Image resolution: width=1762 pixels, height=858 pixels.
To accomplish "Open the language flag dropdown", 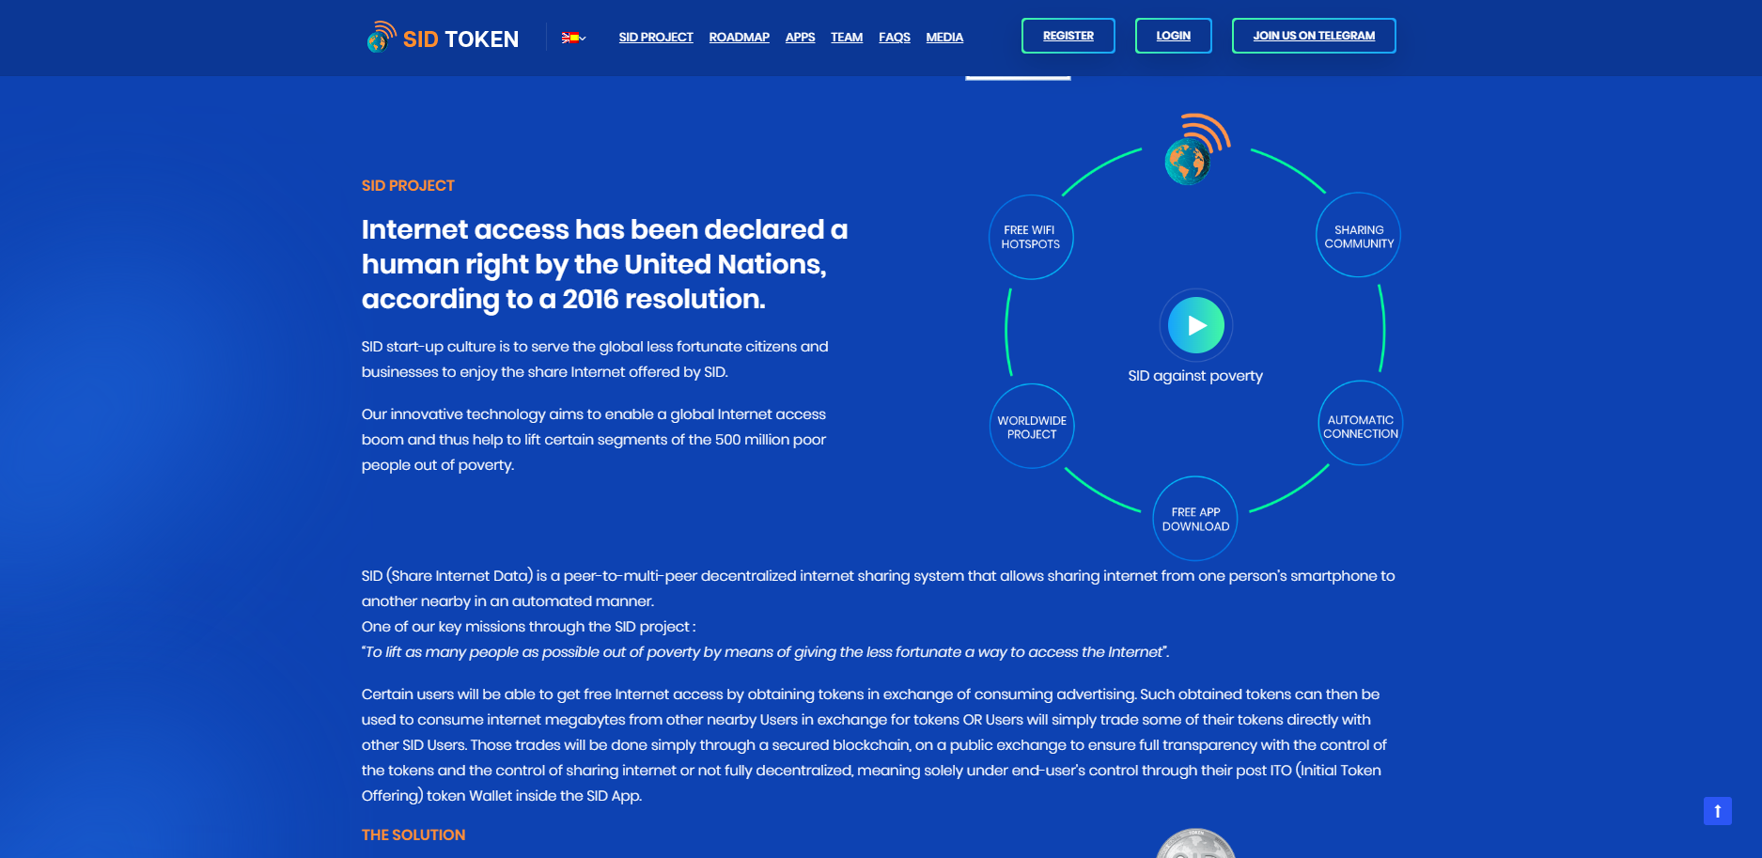I will pos(573,38).
